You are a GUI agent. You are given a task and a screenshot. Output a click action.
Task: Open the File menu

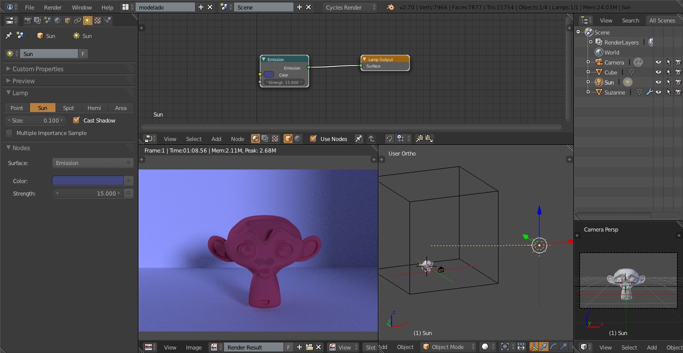coord(29,7)
